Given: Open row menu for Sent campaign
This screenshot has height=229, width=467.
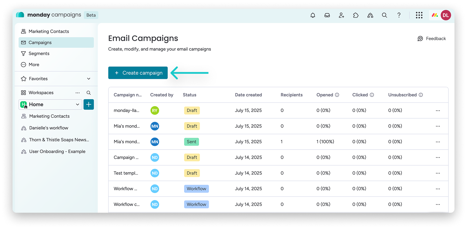Looking at the screenshot, I should [438, 142].
